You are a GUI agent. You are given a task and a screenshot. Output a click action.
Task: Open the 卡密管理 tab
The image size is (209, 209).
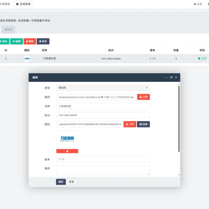(5, 4)
